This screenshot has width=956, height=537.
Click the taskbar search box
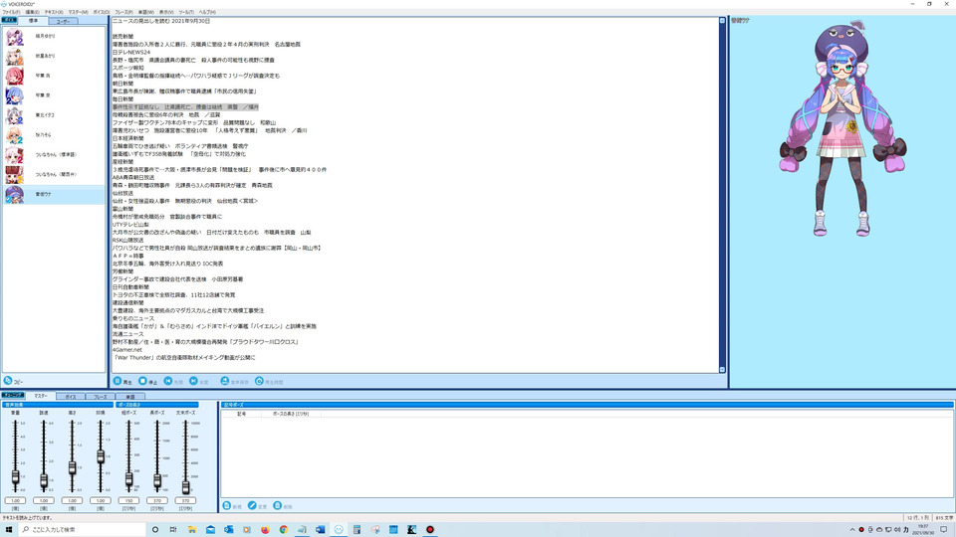(83, 530)
